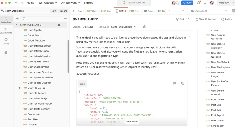The image size is (235, 127).
Task: Click the filter icon in collections panel
Action: click(24, 19)
